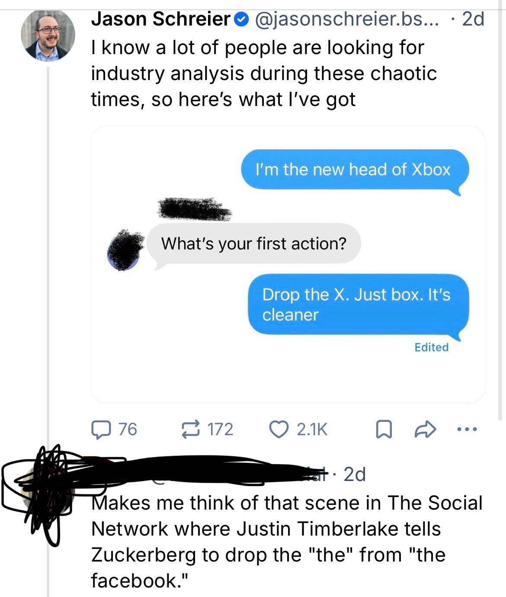This screenshot has height=597, width=506.
Task: Share the post via arrow icon
Action: pos(425,429)
